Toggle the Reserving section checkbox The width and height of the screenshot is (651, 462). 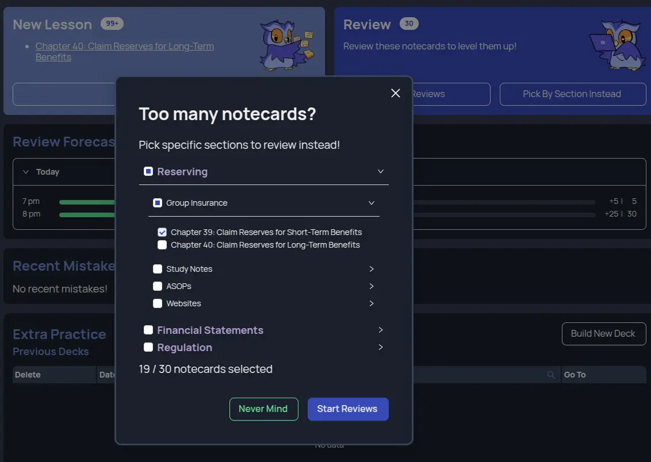click(148, 171)
